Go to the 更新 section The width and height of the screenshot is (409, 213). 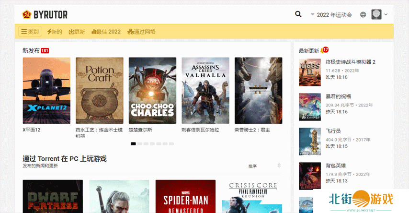click(77, 32)
